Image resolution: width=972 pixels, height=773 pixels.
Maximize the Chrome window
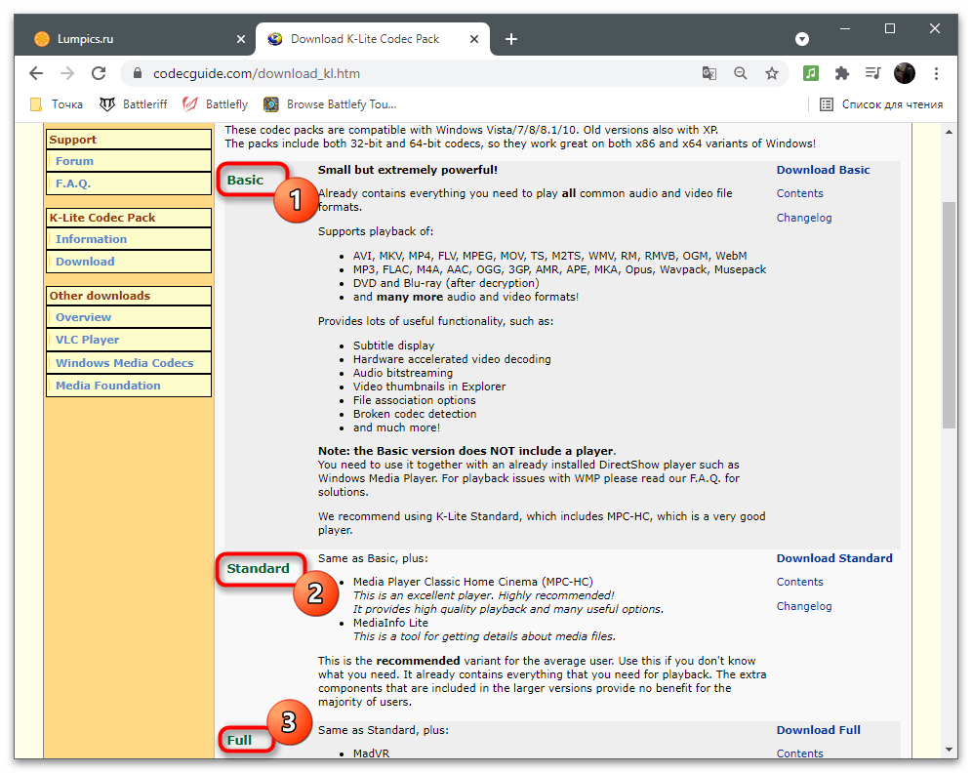(890, 28)
